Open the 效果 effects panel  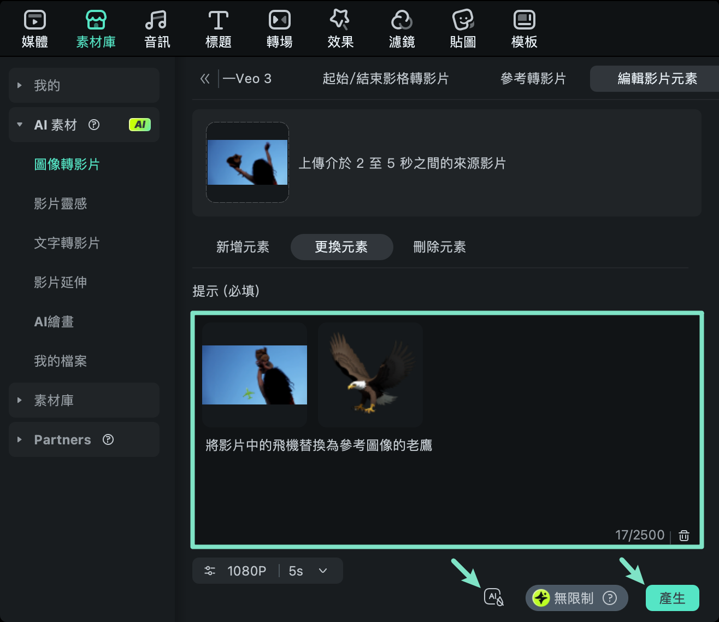click(x=340, y=27)
